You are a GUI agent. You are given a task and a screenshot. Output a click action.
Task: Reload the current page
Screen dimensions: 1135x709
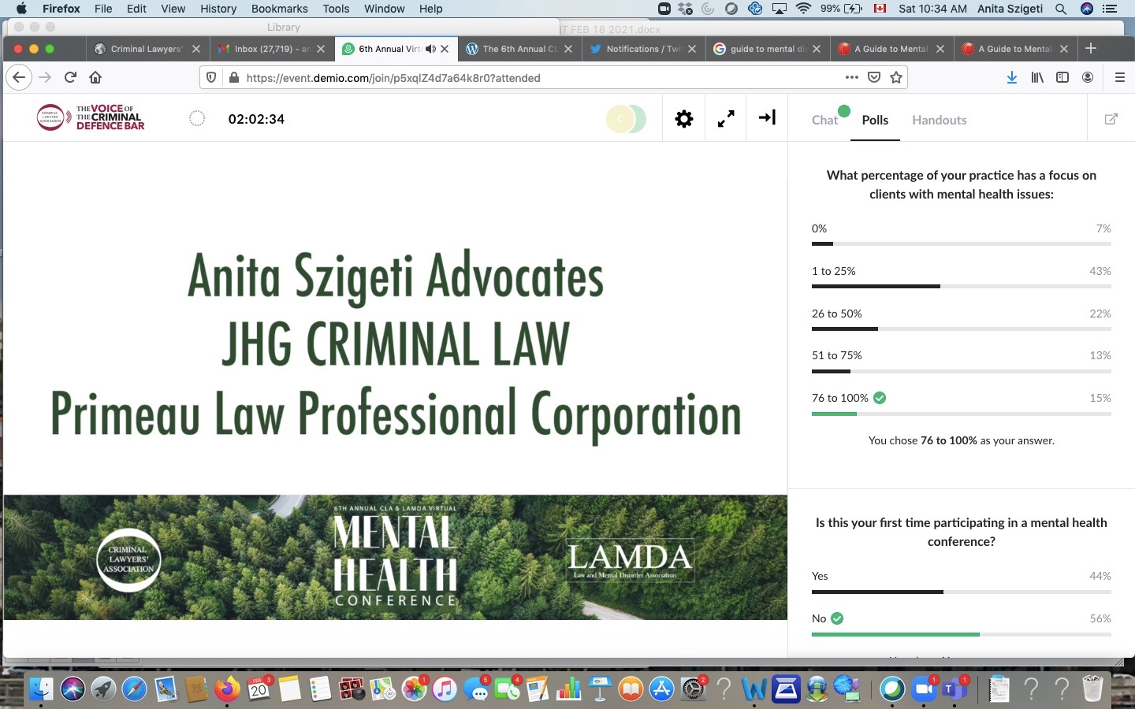[x=70, y=77]
